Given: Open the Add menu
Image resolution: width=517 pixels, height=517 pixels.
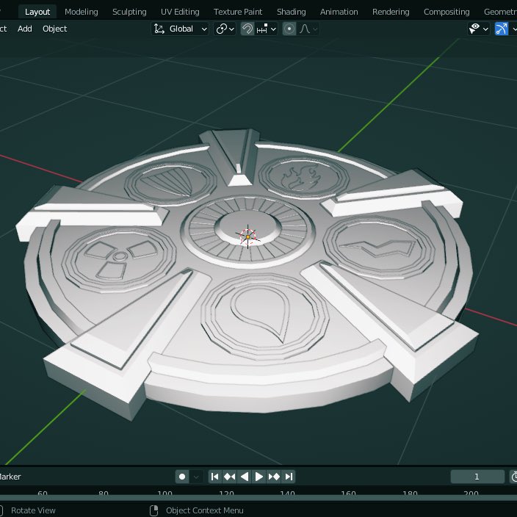Looking at the screenshot, I should (25, 29).
